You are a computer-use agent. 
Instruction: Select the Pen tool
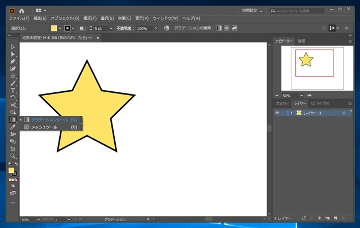[x=13, y=61]
